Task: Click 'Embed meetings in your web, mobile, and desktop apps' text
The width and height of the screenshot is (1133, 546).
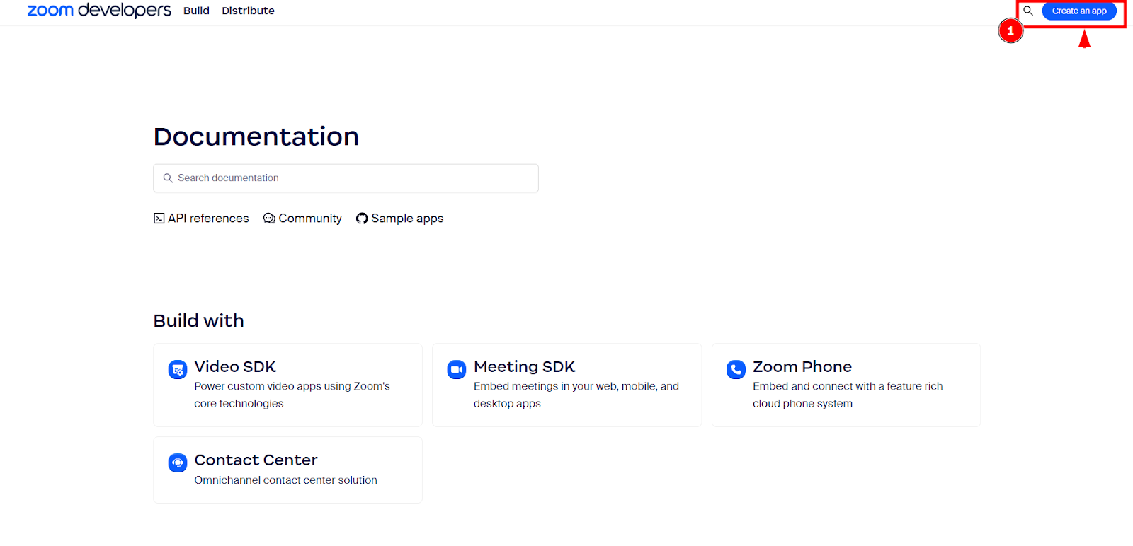Action: point(576,395)
